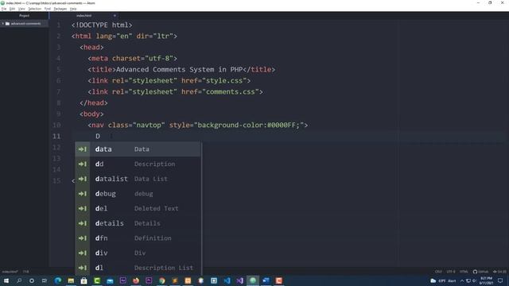Click the 'comments.css' href value
Image resolution: width=509 pixels, height=286 pixels.
230,92
